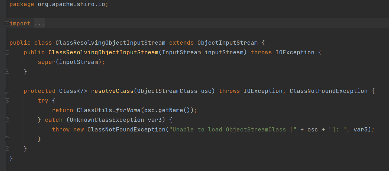Place cursor on package org.apache.shiro.io line
Image resolution: width=389 pixels, height=171 pixels.
[58, 4]
